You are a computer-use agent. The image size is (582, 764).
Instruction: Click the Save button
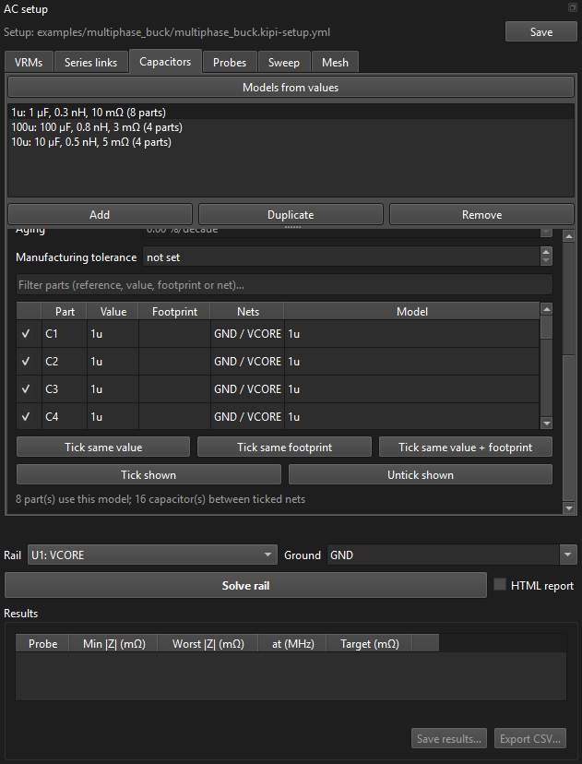(541, 31)
